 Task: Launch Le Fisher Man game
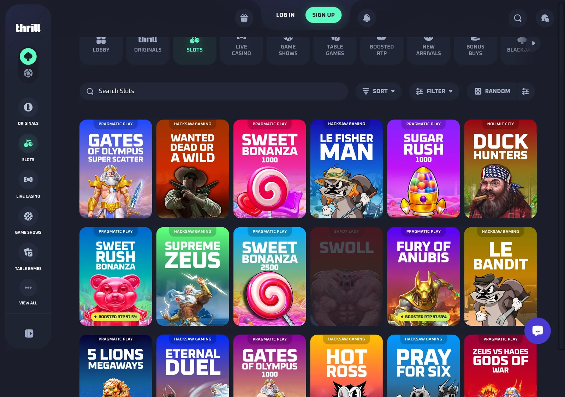[347, 169]
